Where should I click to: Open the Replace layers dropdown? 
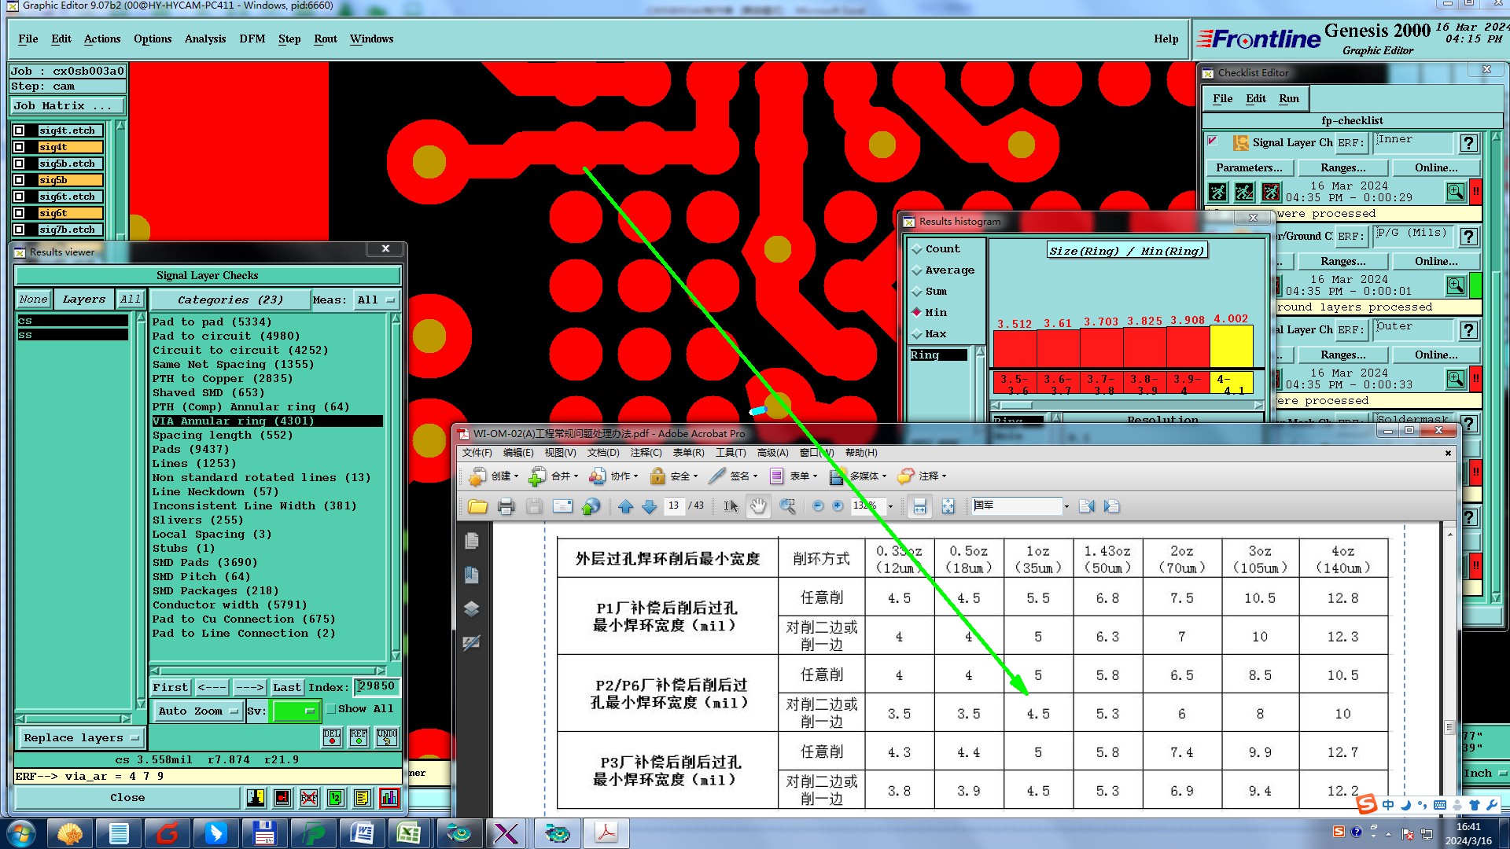pos(80,738)
